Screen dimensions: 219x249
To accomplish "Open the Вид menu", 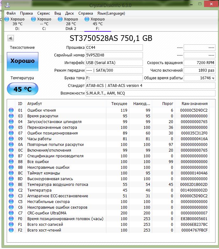I will coord(58,13).
